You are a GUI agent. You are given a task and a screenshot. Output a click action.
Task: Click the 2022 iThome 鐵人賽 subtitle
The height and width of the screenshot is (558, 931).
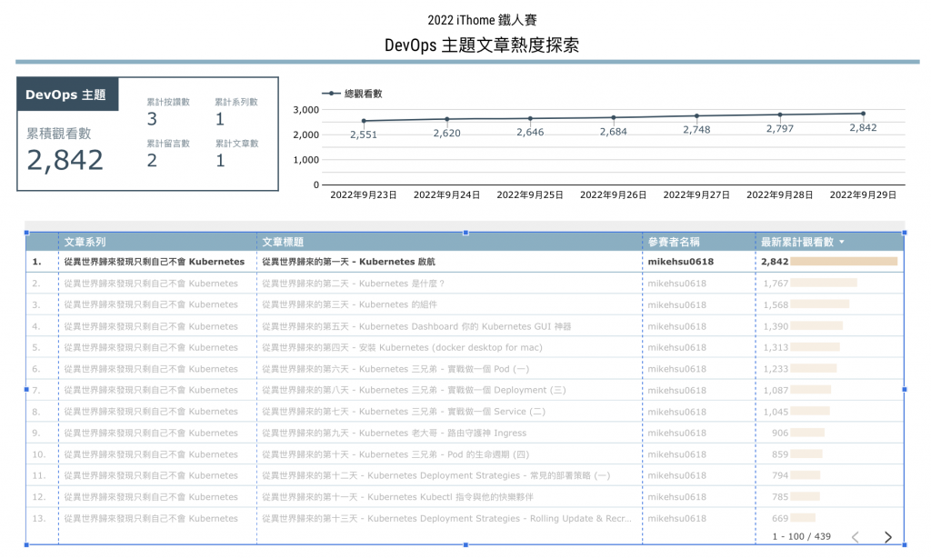coord(482,20)
